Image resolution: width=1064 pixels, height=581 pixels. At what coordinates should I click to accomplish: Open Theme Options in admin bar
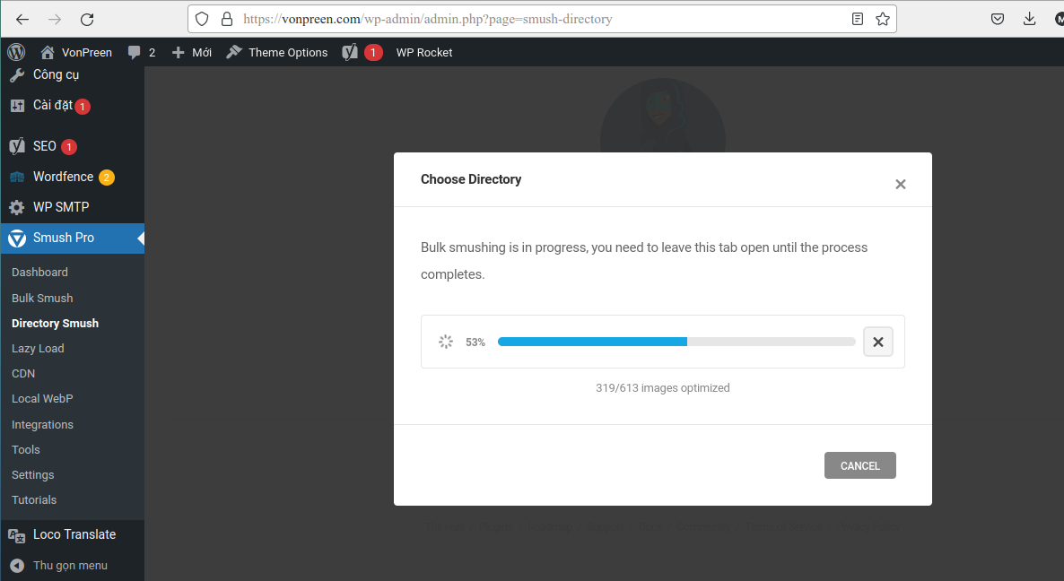click(x=277, y=52)
